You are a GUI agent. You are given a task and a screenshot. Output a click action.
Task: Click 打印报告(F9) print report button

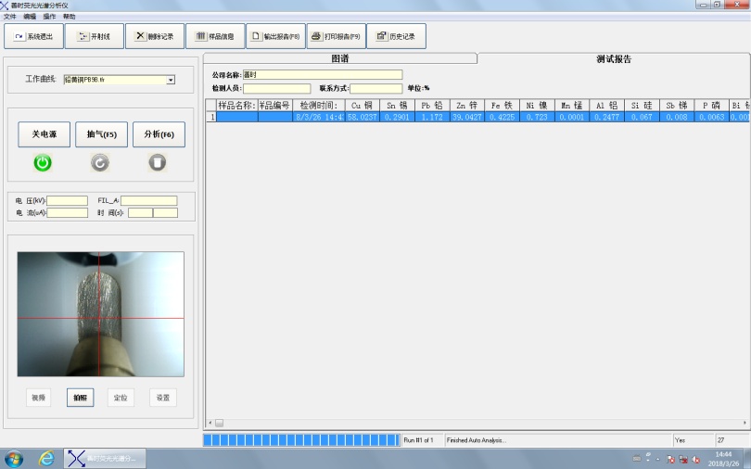coord(337,36)
